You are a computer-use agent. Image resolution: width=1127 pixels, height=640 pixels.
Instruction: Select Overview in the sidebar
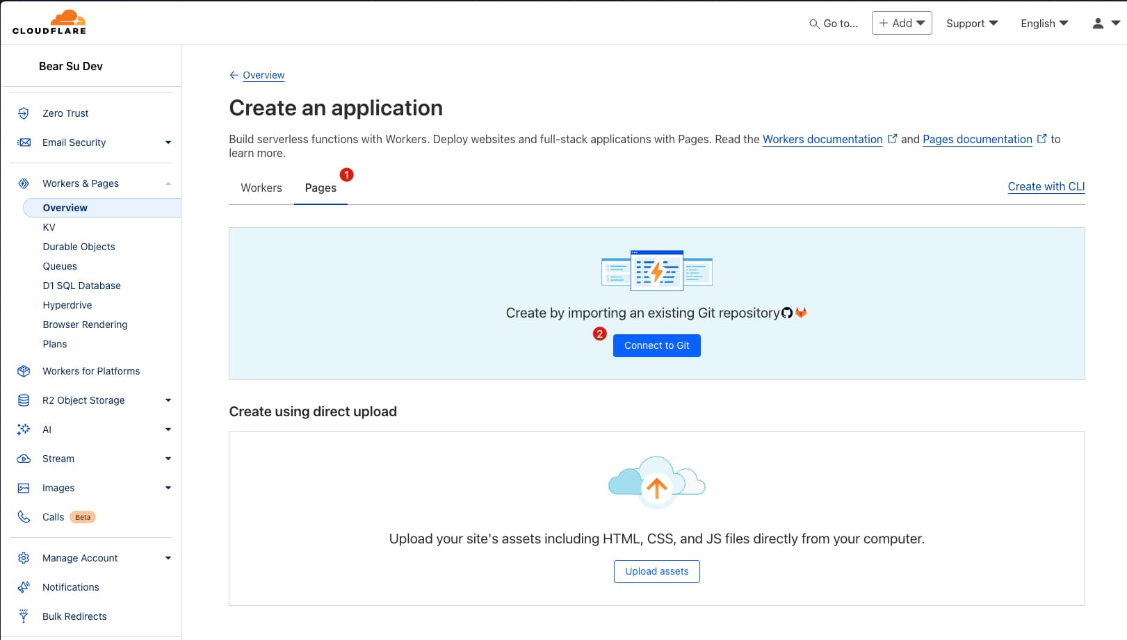coord(102,208)
